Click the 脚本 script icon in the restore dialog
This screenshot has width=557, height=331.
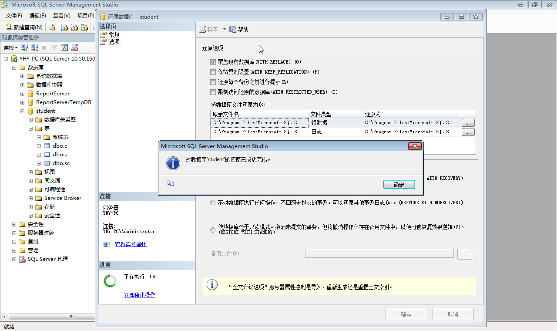pos(203,29)
